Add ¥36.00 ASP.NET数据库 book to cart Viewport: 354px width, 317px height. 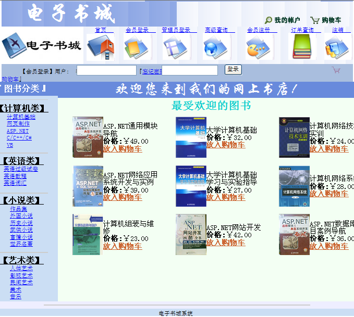329,246
